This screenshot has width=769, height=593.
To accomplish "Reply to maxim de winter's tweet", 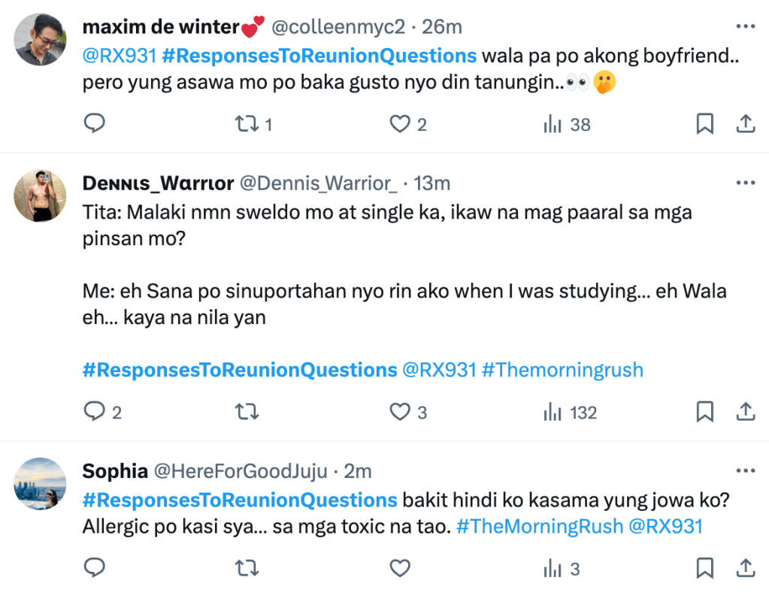I will point(94,124).
